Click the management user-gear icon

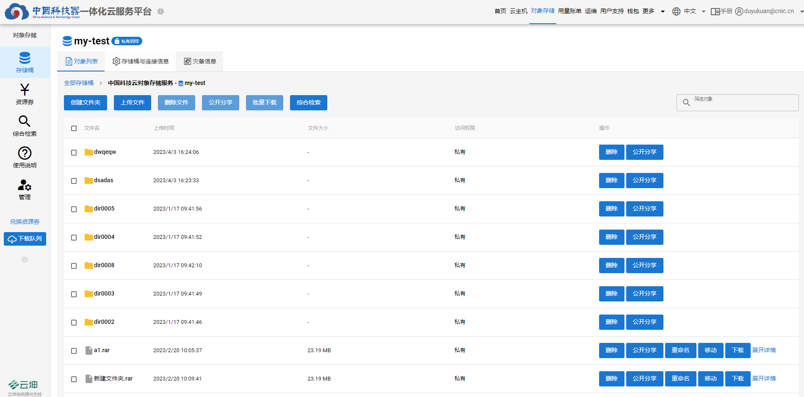(25, 185)
